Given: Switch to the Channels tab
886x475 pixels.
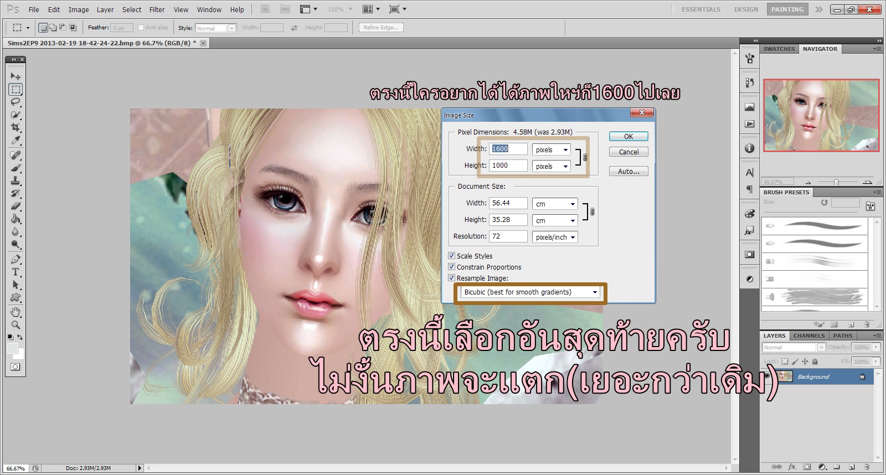Looking at the screenshot, I should point(809,335).
